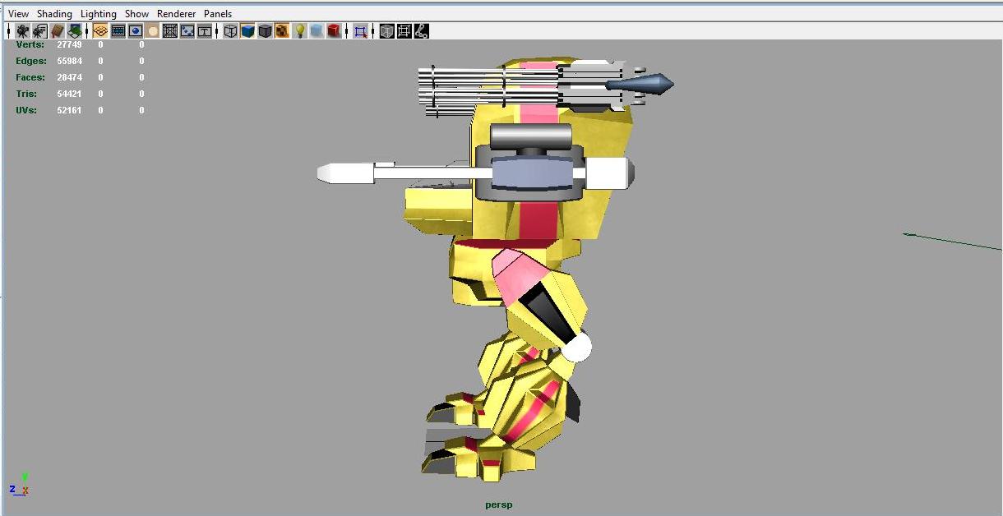Click the Isolate Select icon
The image size is (1003, 516).
(x=360, y=31)
